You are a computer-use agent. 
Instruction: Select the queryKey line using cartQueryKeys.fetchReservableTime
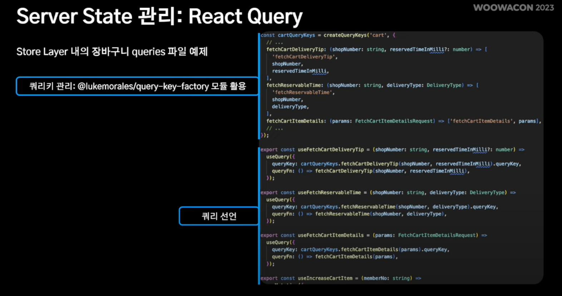[x=385, y=207]
